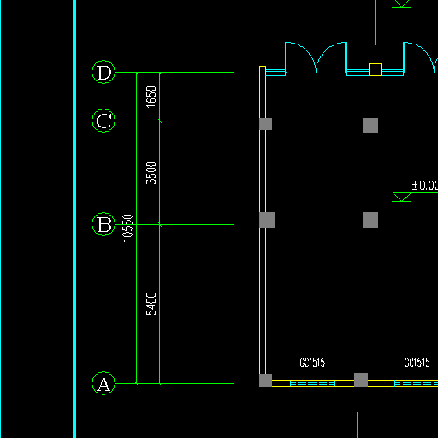438x438 pixels.
Task: Click the axis bubble labeled B
Action: [104, 224]
